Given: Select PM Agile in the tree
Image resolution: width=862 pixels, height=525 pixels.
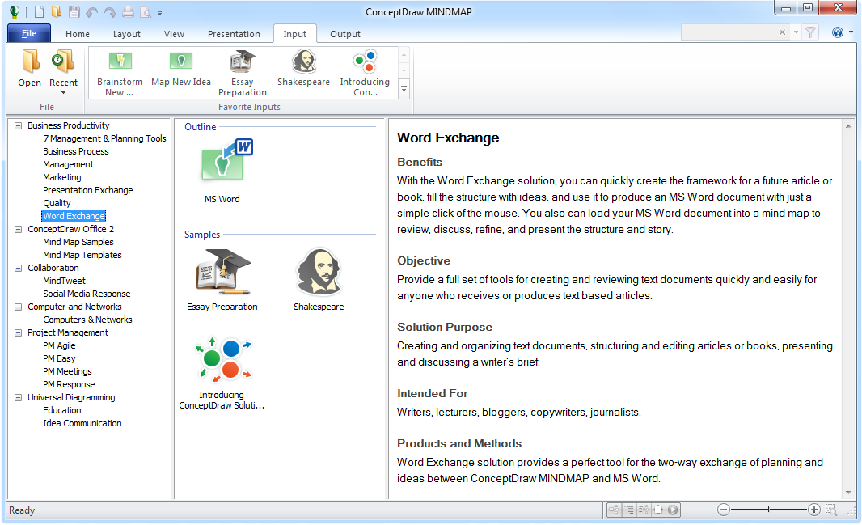Looking at the screenshot, I should (x=59, y=345).
